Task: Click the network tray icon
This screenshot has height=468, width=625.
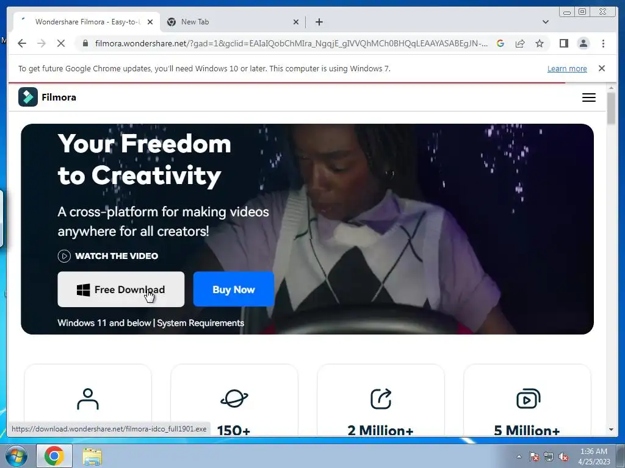Action: point(549,456)
